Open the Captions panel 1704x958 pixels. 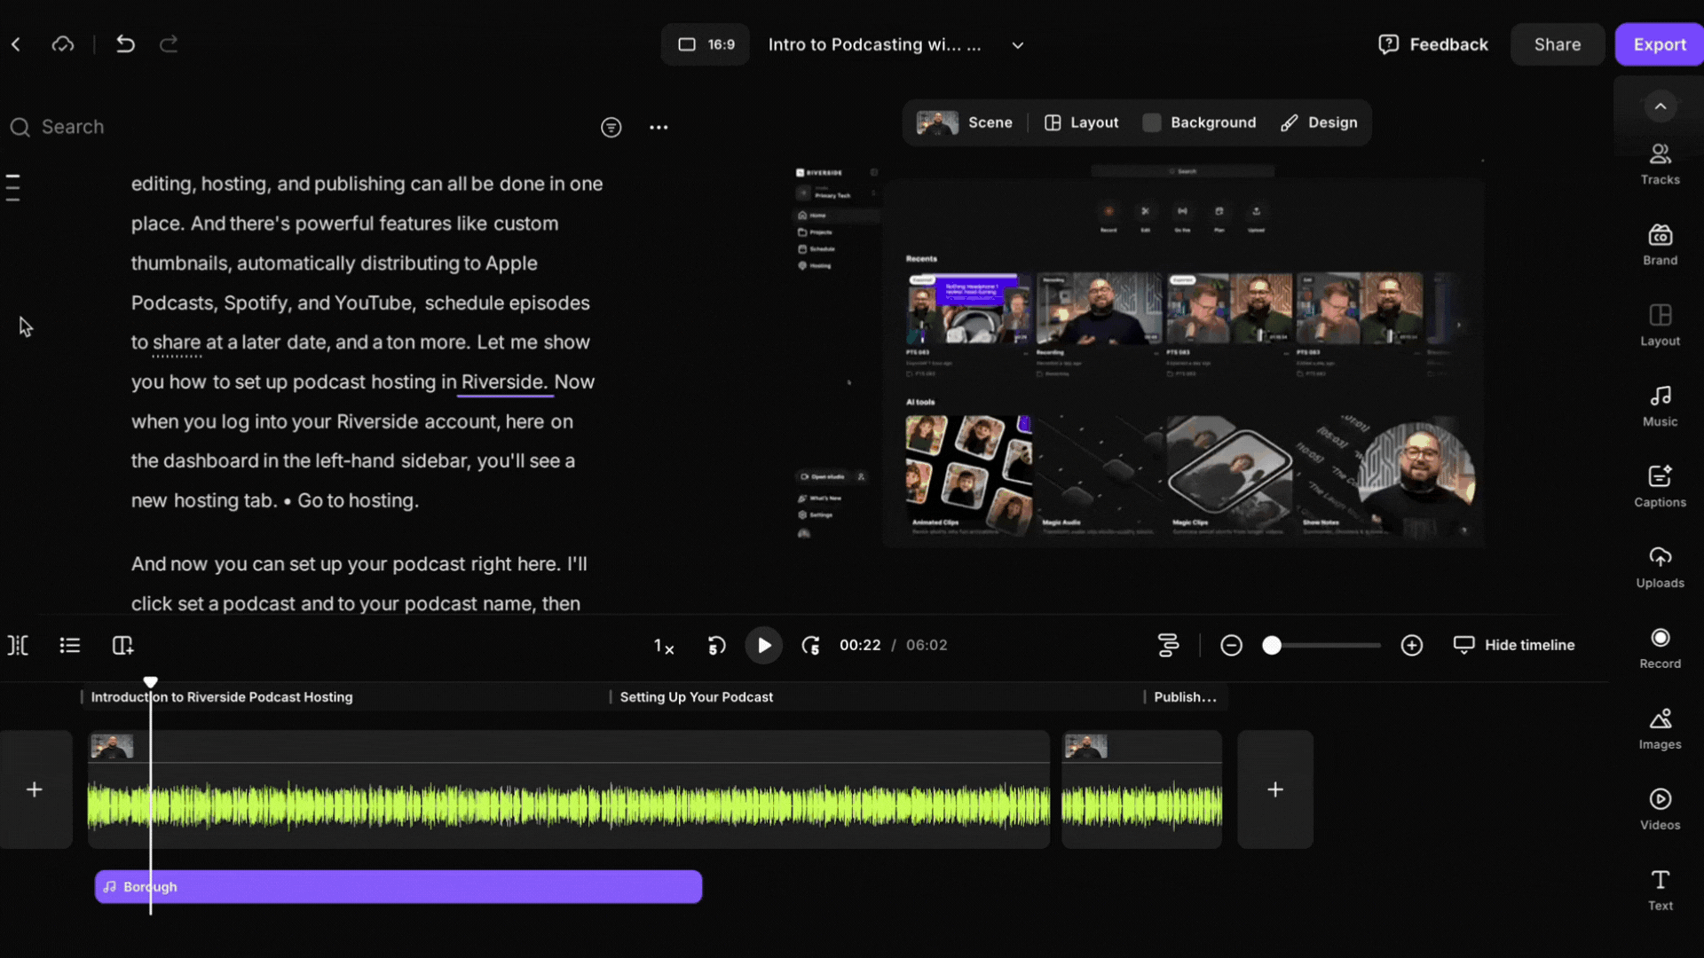click(x=1661, y=487)
